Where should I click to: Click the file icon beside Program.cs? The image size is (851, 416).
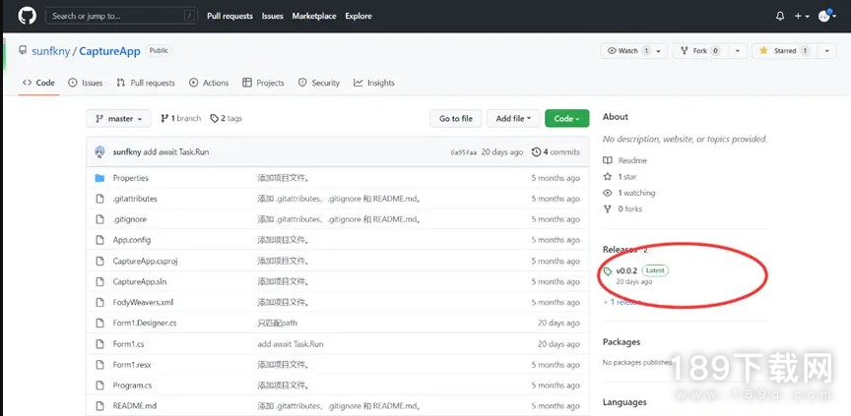point(99,386)
